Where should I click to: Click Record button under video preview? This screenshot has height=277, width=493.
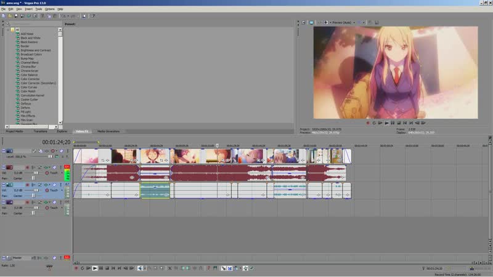[x=367, y=123]
